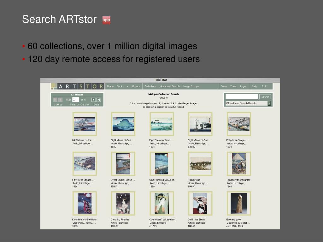Click the 'ukiyo-e' search term text

pos(164,98)
